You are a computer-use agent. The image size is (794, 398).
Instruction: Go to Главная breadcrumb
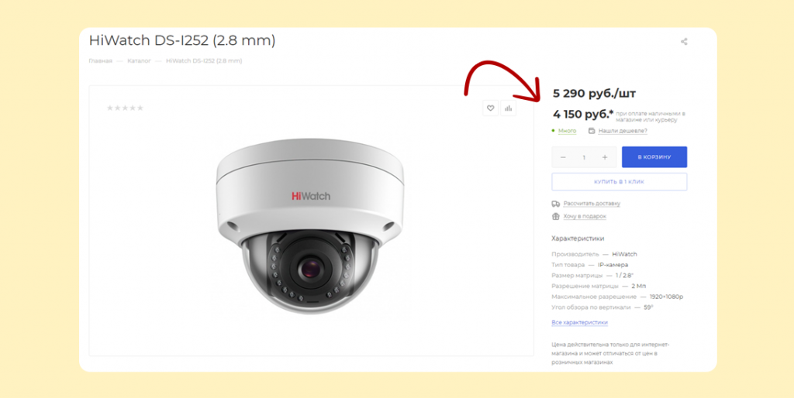coord(100,61)
